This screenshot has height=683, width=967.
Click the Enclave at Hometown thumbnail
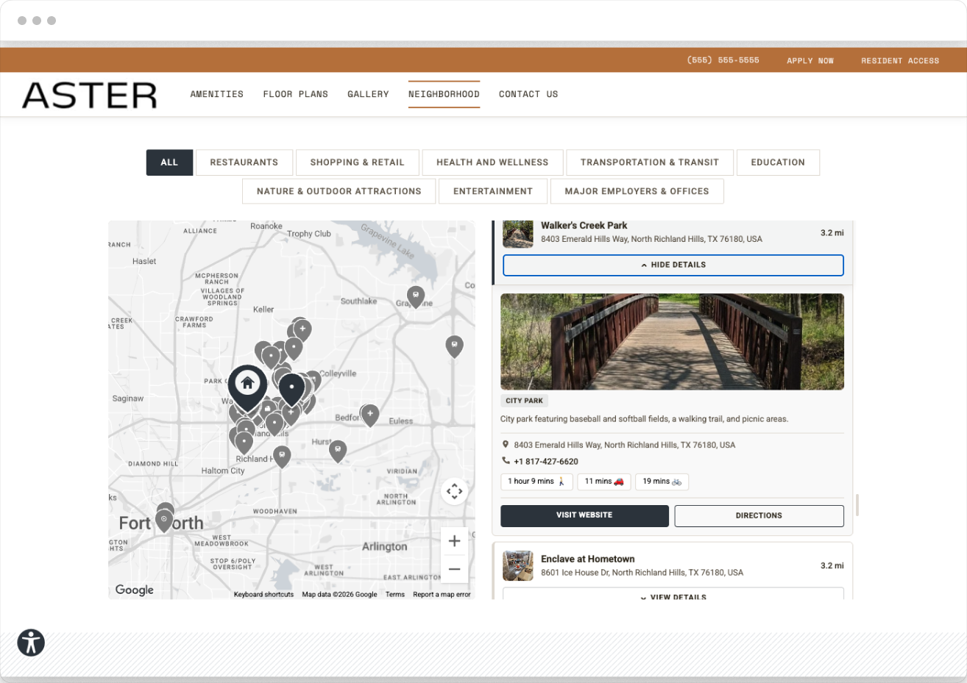pos(518,566)
